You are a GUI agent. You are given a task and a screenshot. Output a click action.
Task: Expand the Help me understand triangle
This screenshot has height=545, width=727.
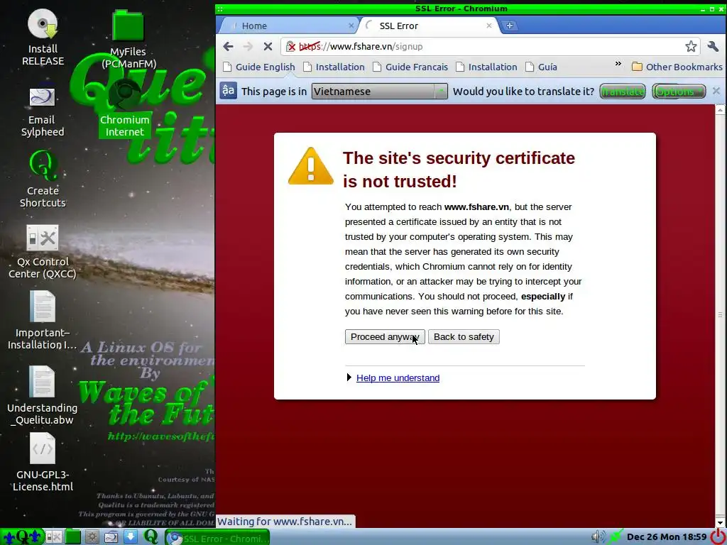pos(349,378)
